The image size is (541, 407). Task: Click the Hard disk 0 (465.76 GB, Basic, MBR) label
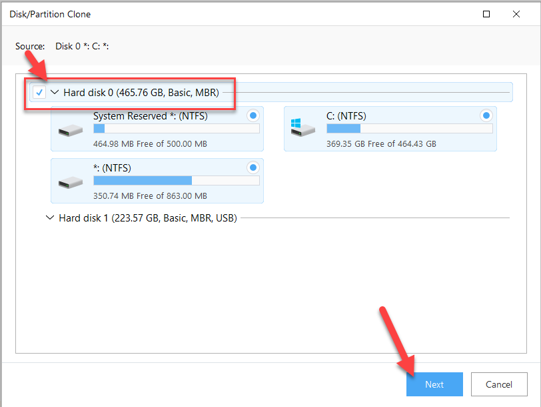pos(141,93)
